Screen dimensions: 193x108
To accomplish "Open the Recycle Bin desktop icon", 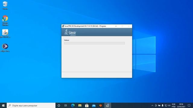I will (x=5, y=5).
